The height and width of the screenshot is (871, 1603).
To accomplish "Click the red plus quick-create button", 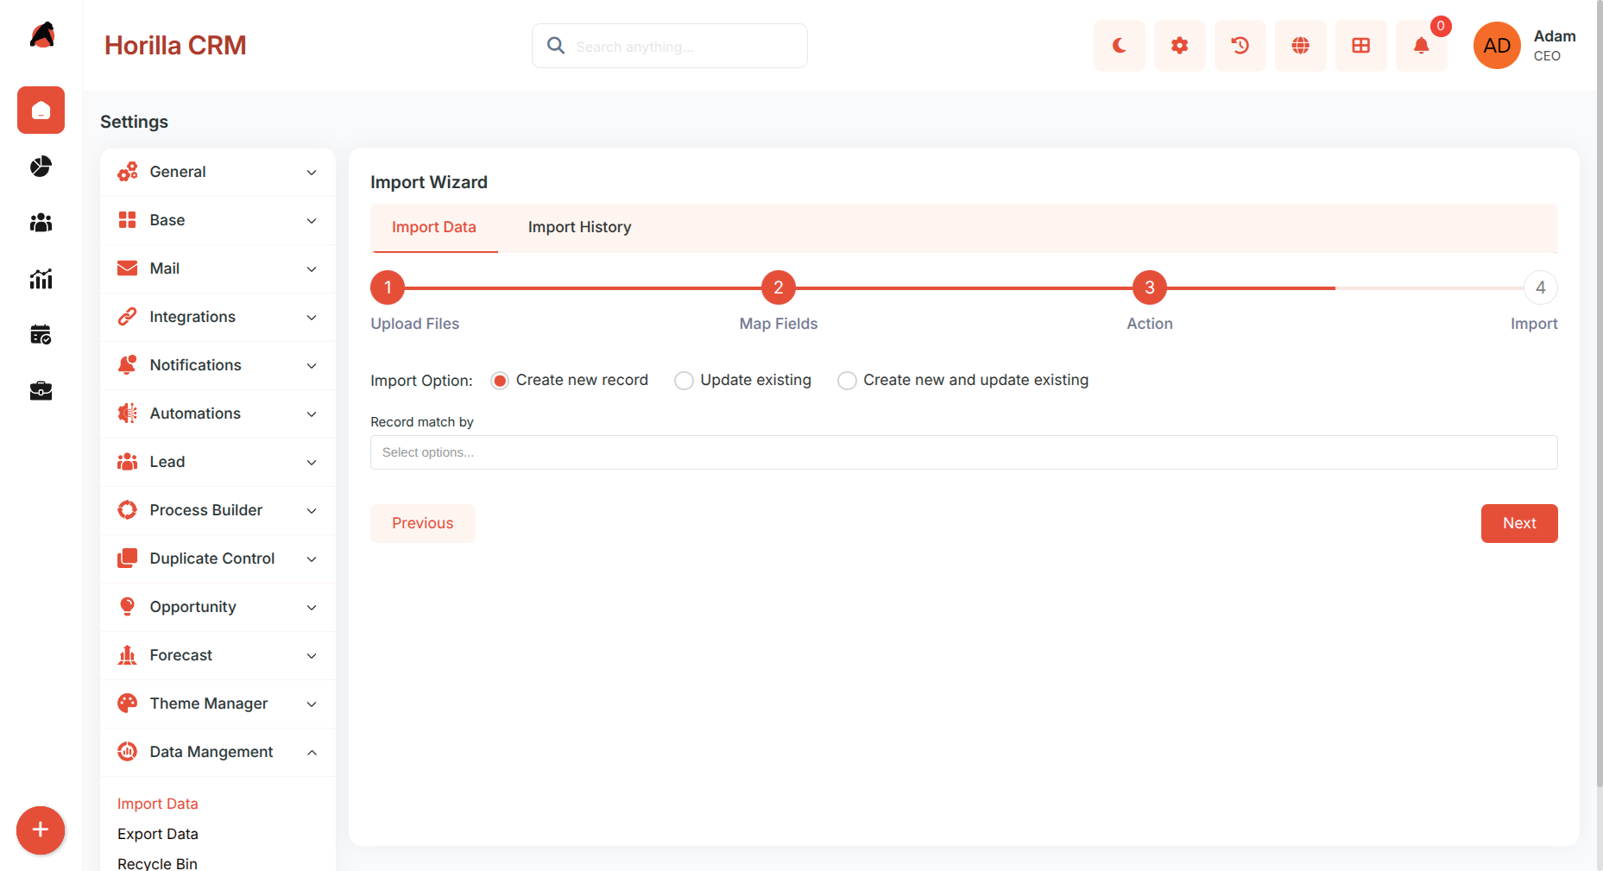I will (41, 830).
